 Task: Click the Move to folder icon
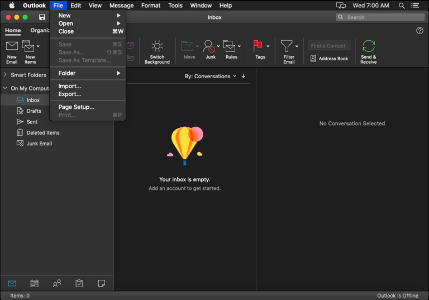188,46
